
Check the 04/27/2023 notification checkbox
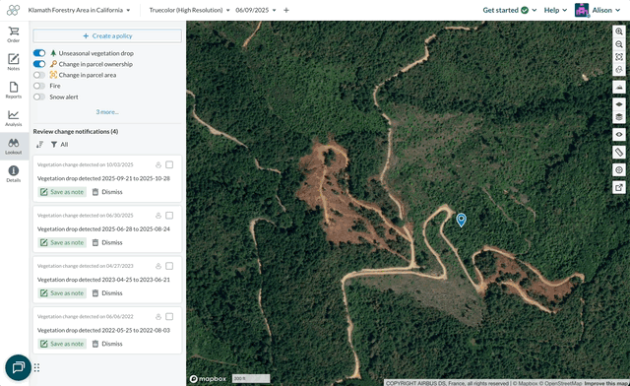pyautogui.click(x=169, y=266)
